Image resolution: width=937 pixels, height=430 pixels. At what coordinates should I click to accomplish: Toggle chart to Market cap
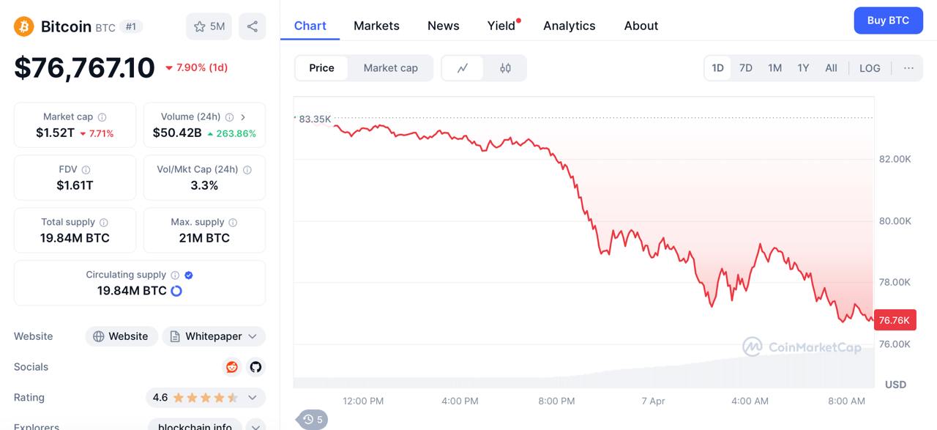tap(390, 68)
